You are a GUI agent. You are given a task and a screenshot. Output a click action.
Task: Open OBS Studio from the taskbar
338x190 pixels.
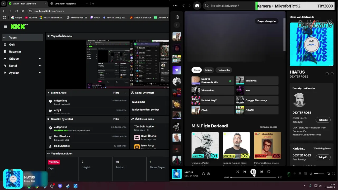click(x=52, y=186)
